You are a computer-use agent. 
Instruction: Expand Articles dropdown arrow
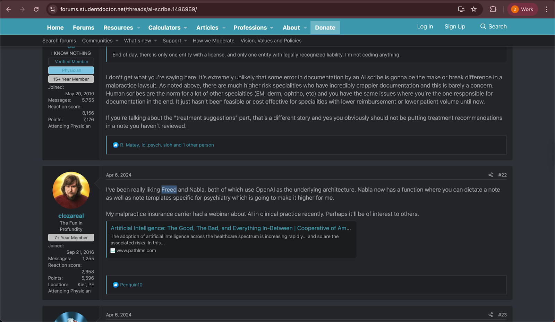tap(224, 28)
